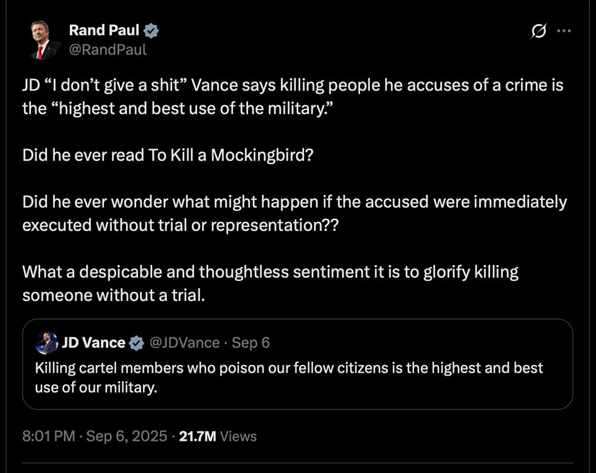
Task: Click JD Vance's verified checkmark badge
Action: 137,343
